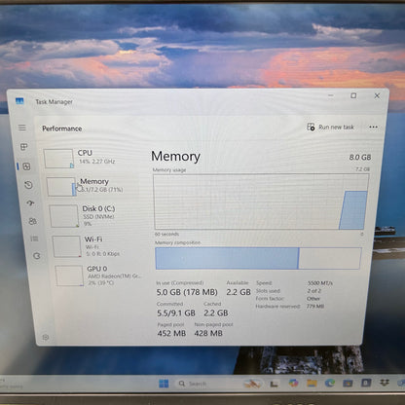Screen dimensions: 405x405
Task: Click Run new task
Action: point(330,127)
